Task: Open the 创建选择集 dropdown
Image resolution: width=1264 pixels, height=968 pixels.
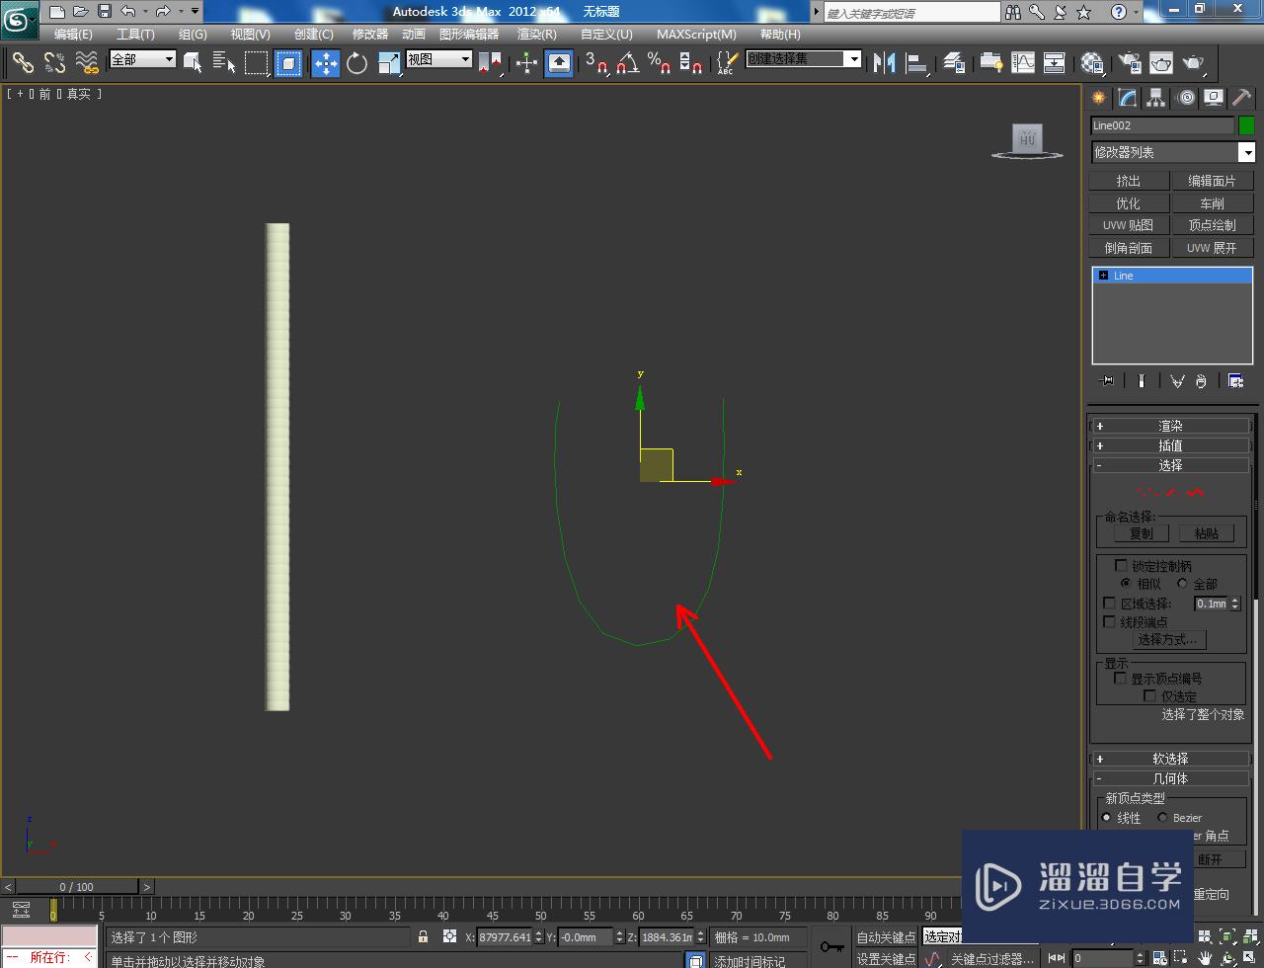Action: 804,59
